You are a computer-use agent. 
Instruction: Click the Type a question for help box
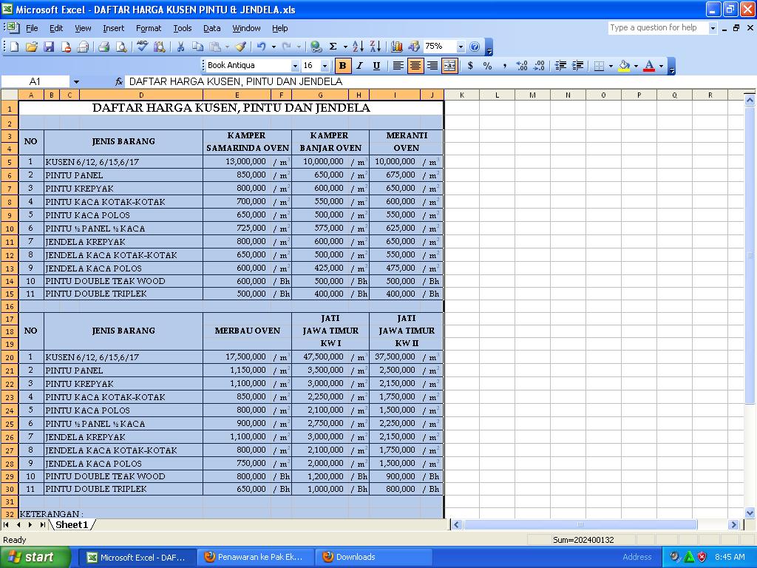(x=658, y=28)
